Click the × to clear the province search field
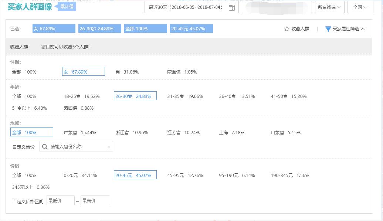Screen dimensions: 383x221 109,146
